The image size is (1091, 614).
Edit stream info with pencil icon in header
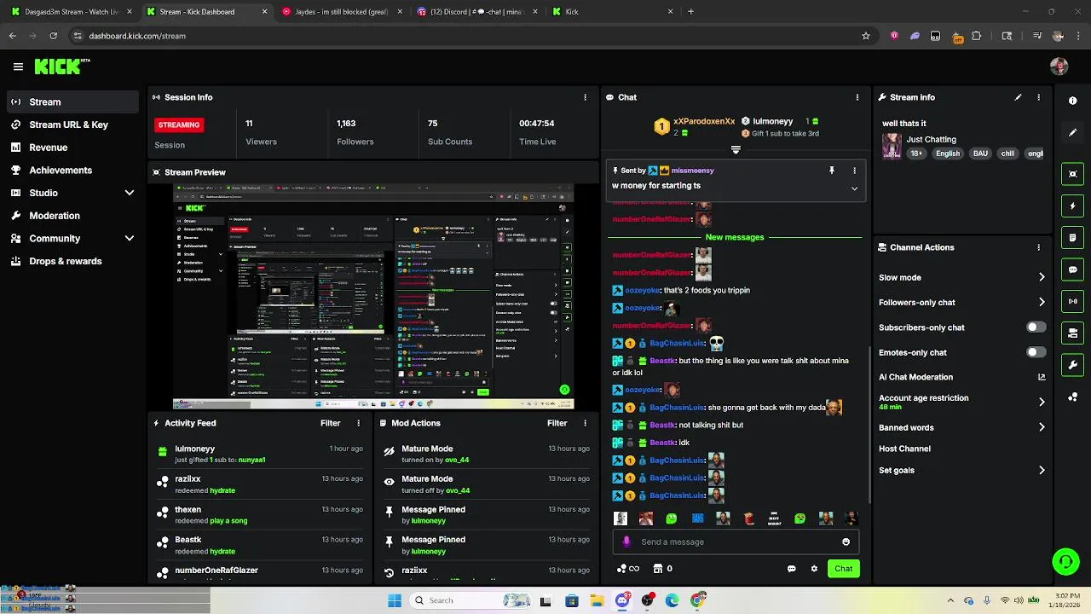[1018, 97]
